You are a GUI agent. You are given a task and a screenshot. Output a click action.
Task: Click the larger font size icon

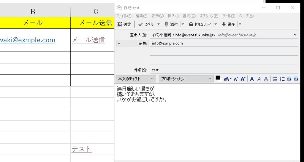(243, 79)
